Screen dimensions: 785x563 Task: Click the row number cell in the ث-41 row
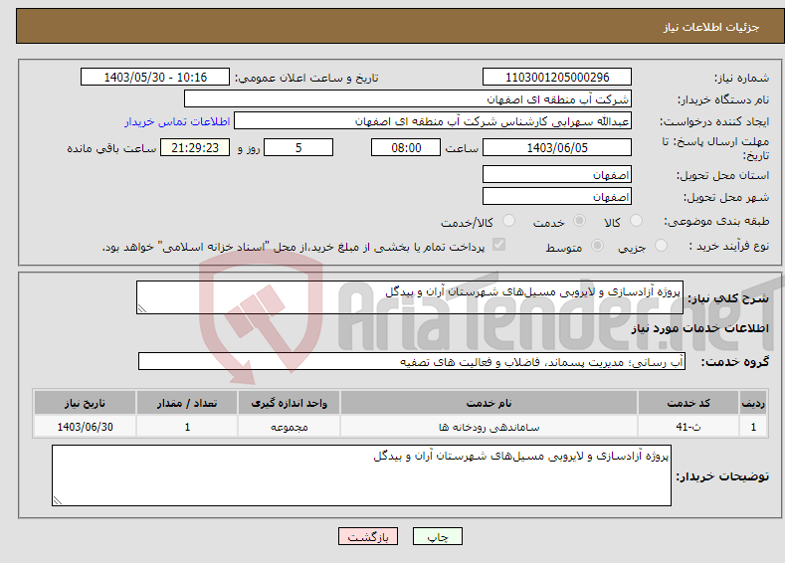753,427
